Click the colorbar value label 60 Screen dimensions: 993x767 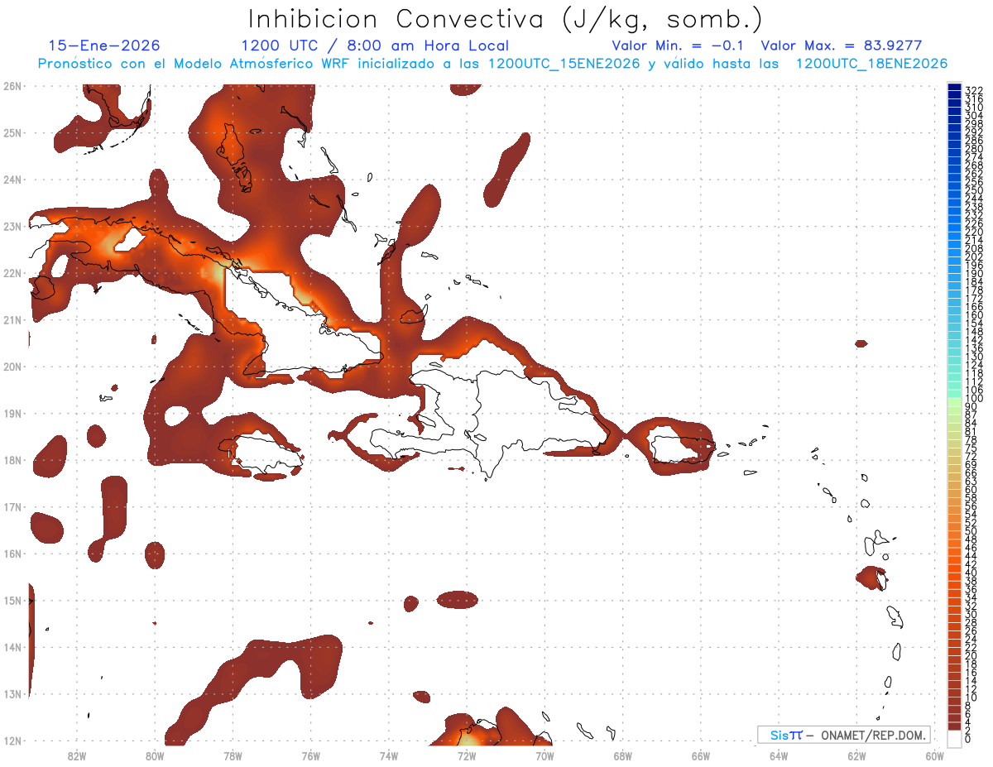pos(971,490)
